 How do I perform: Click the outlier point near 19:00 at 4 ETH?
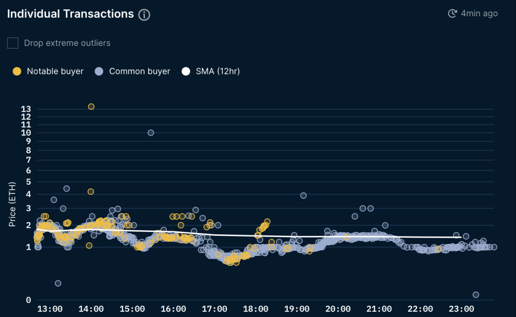click(303, 196)
